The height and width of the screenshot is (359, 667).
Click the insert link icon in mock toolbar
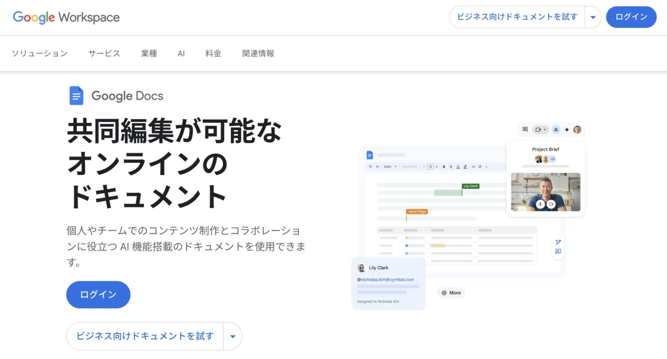pos(474,166)
